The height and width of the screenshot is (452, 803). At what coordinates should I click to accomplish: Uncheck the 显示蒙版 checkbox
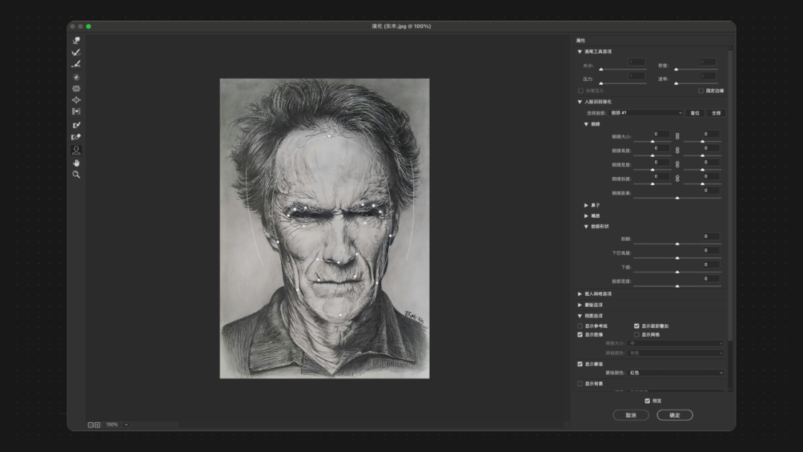pos(581,364)
